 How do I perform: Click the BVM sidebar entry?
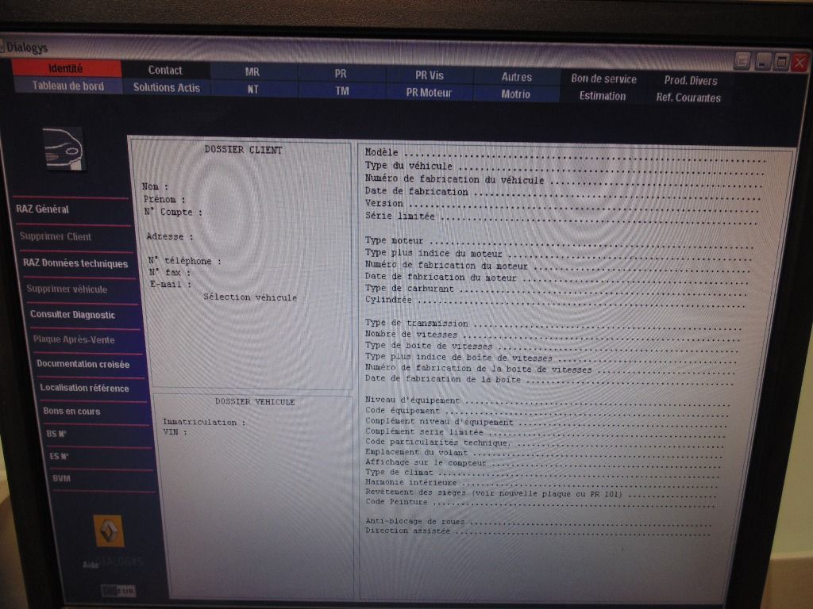click(x=61, y=478)
